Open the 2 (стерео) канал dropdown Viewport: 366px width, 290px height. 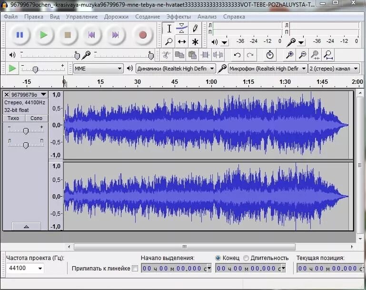(334, 69)
